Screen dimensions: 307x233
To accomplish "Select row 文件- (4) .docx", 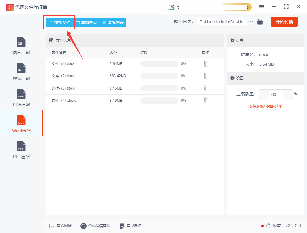I will point(135,101).
